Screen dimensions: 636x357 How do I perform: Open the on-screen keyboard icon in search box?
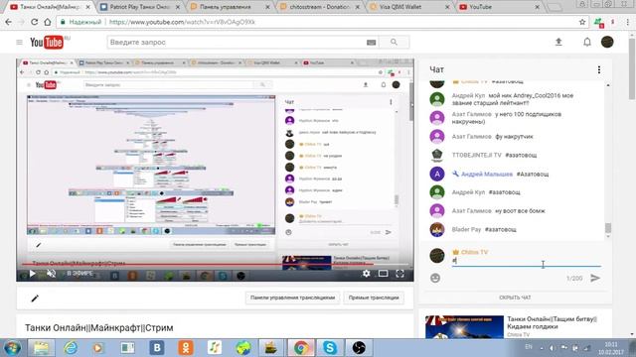(x=371, y=43)
